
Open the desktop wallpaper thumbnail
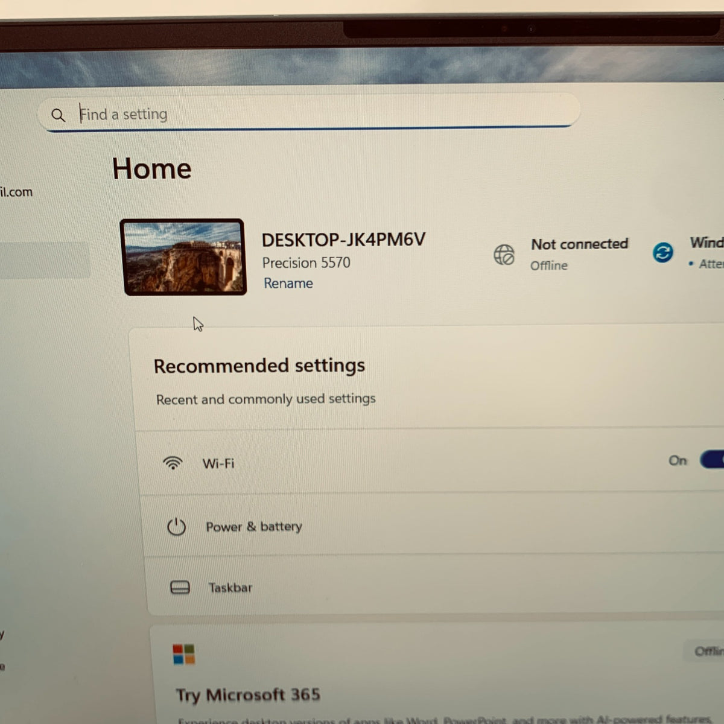coord(183,257)
